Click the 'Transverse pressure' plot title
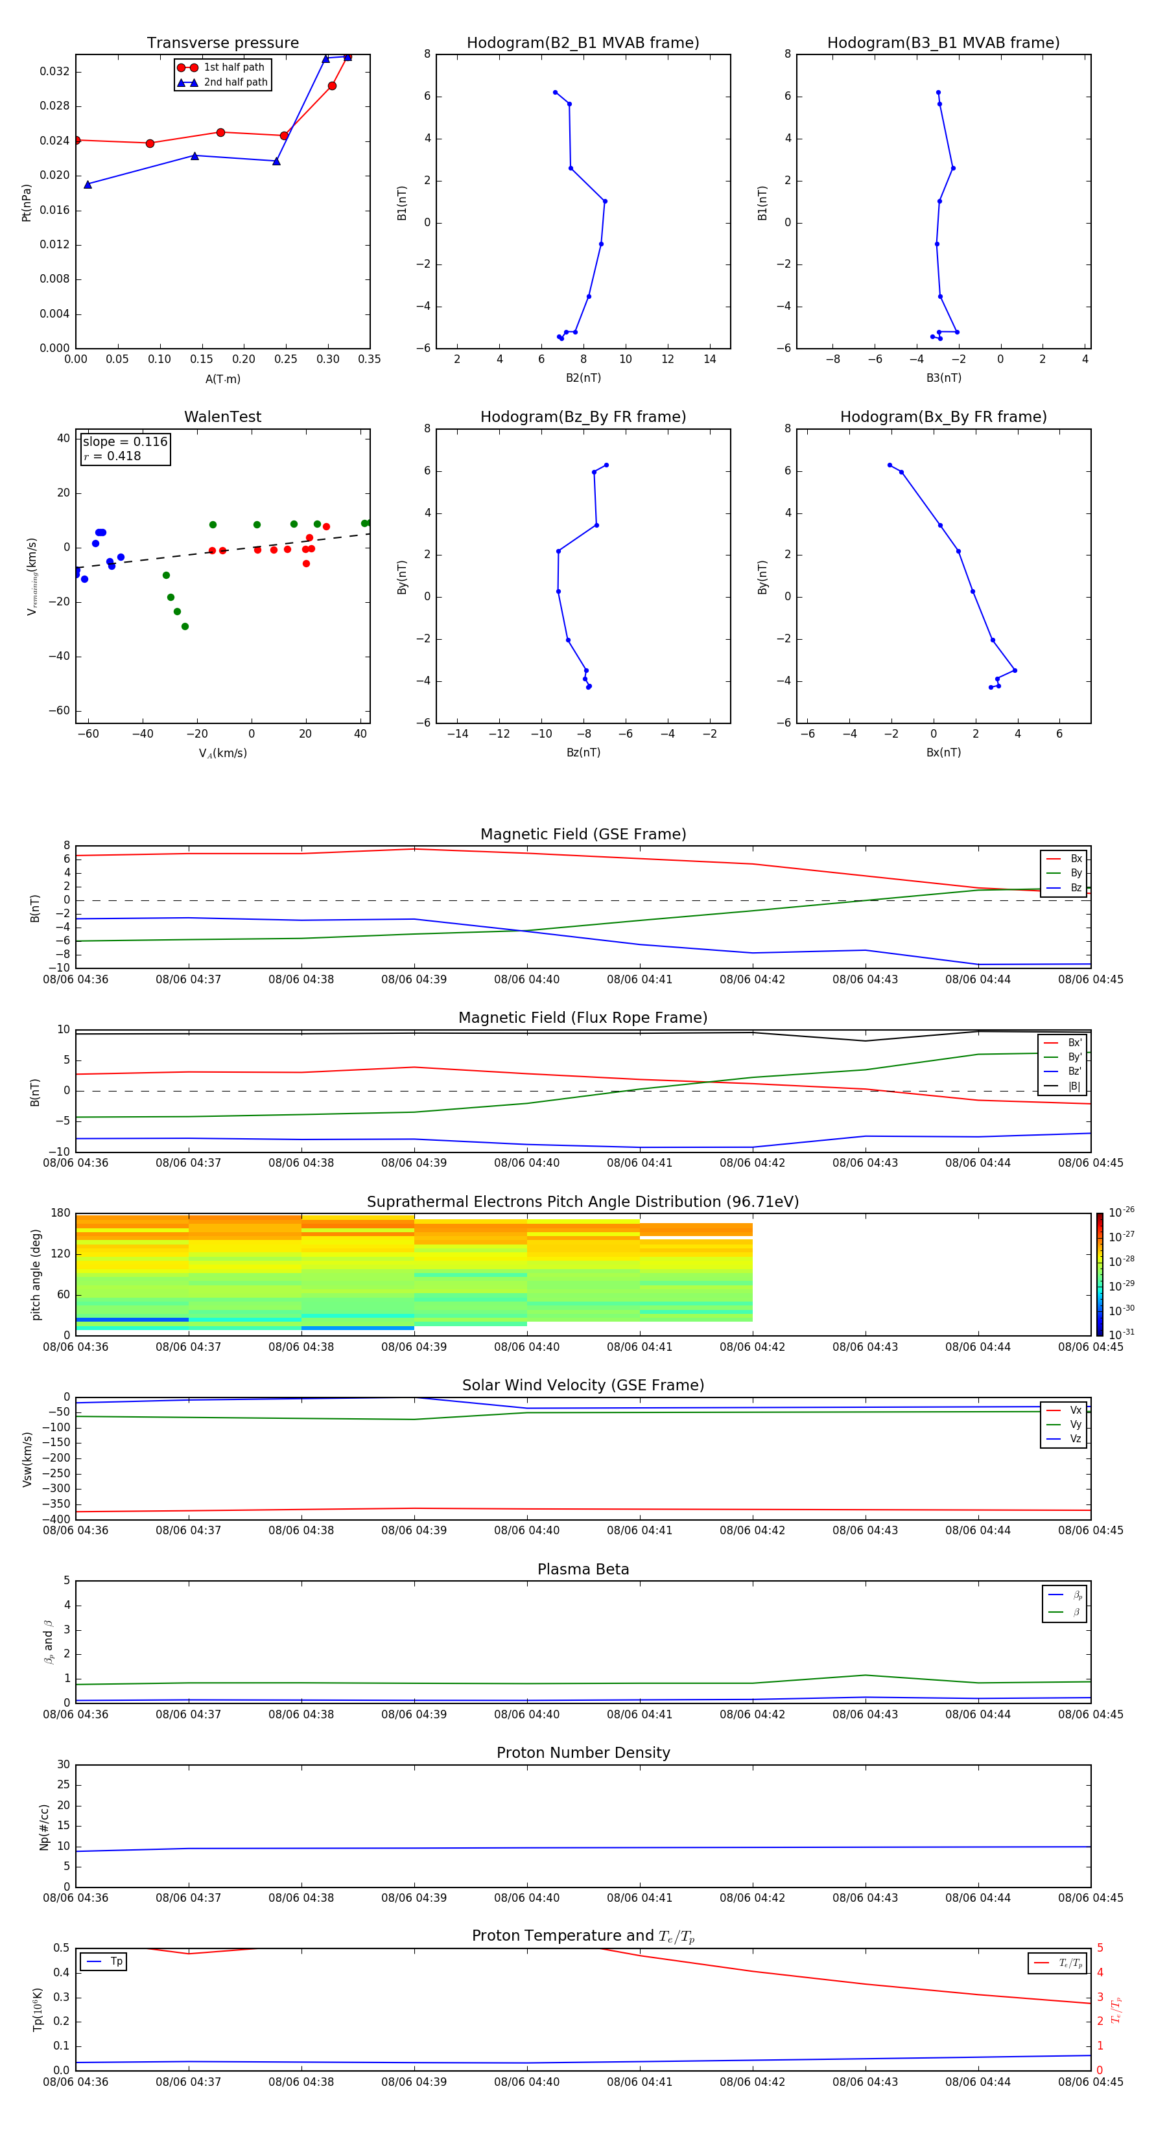Image resolution: width=1167 pixels, height=2139 pixels. click(222, 43)
